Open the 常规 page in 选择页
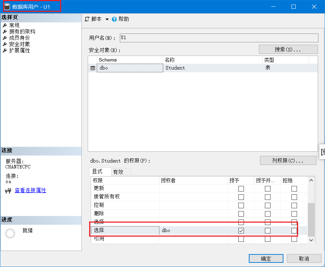This screenshot has height=267, width=325. 14,25
